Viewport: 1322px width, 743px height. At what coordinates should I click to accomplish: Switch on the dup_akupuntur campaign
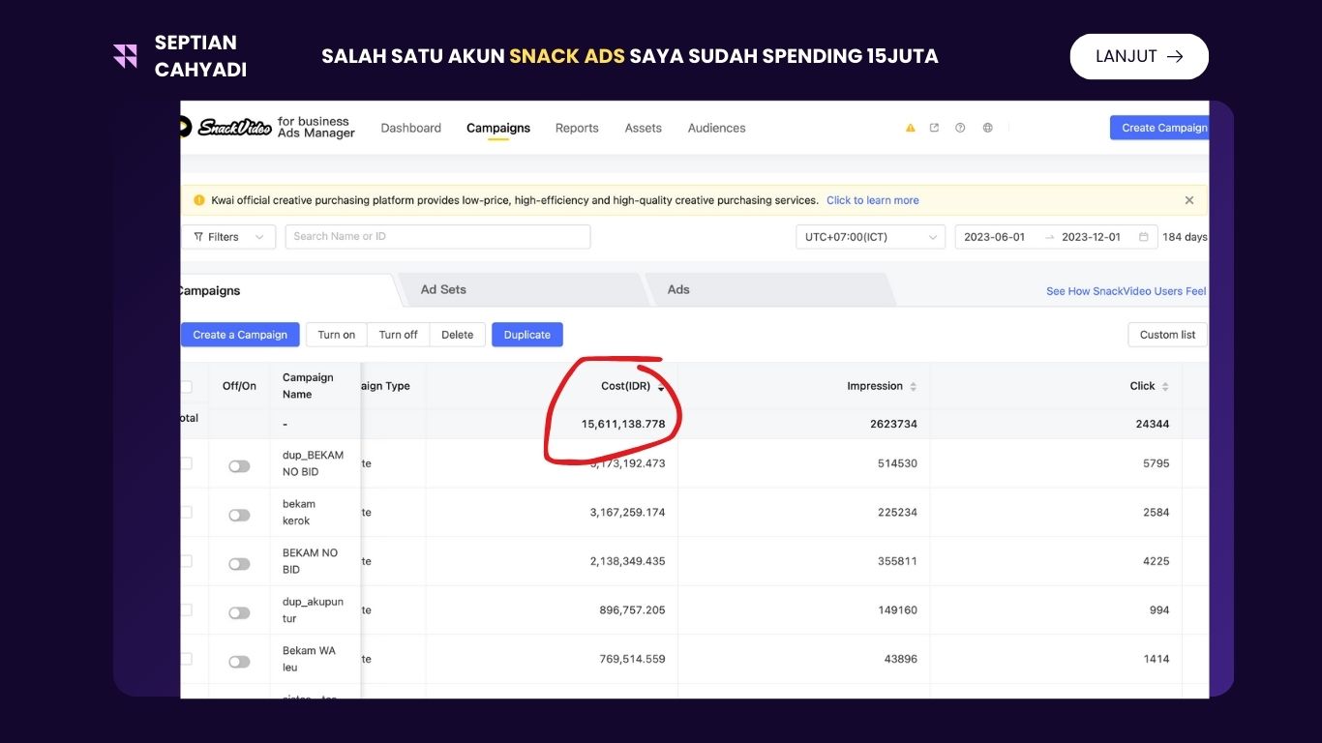coord(239,612)
